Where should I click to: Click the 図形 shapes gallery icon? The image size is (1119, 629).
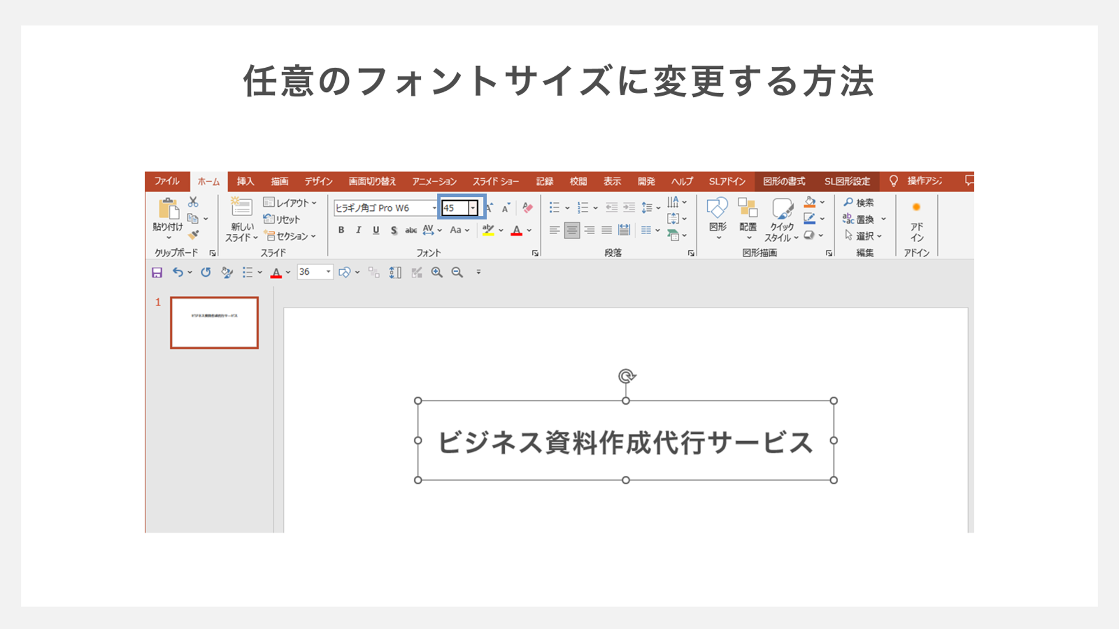(x=717, y=208)
